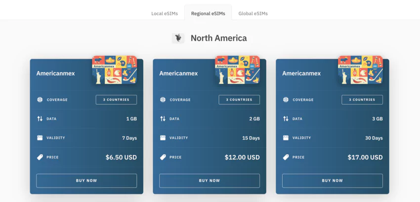The width and height of the screenshot is (420, 202).
Task: Click the COVERAGE label on the 1 GB card
Action: [57, 100]
